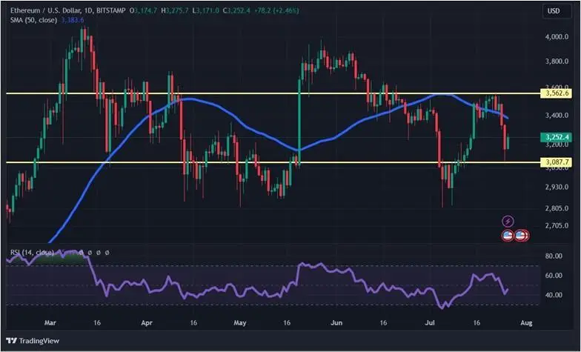Viewport: 581px width, 352px height.
Task: Click the 4,000.0 price scale label
Action: pyautogui.click(x=557, y=36)
